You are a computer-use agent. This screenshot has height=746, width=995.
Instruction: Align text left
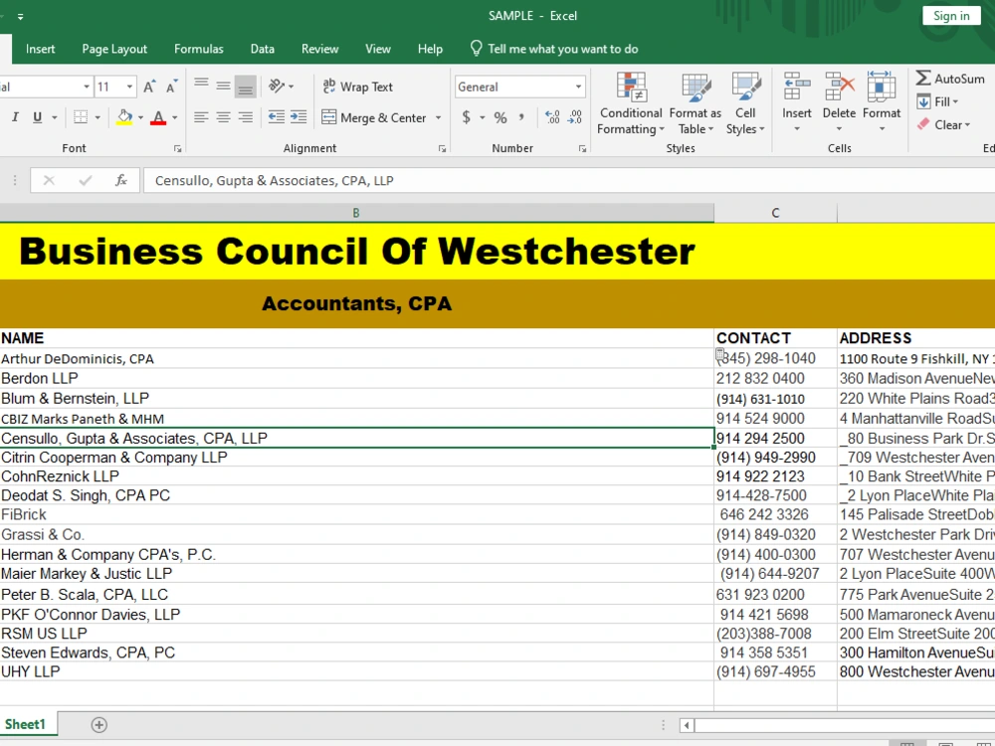pos(201,117)
